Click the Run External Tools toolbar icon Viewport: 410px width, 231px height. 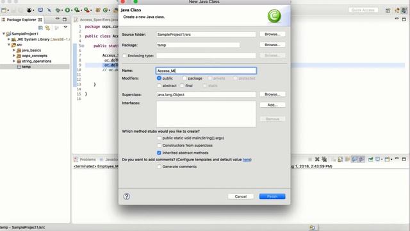[x=86, y=10]
